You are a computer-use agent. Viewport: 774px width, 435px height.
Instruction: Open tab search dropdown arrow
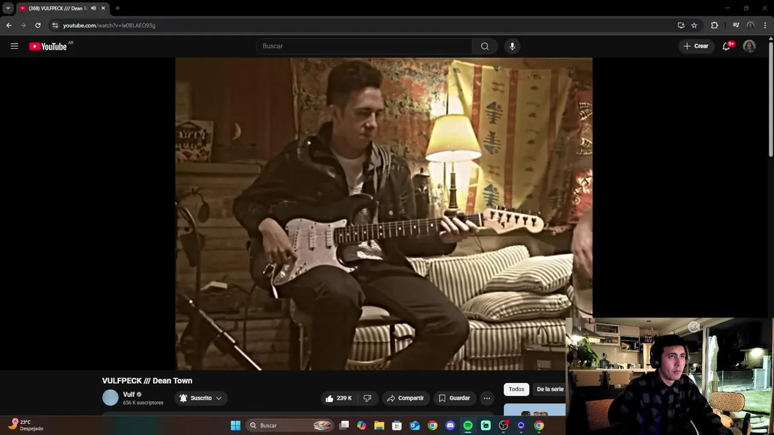pyautogui.click(x=8, y=8)
